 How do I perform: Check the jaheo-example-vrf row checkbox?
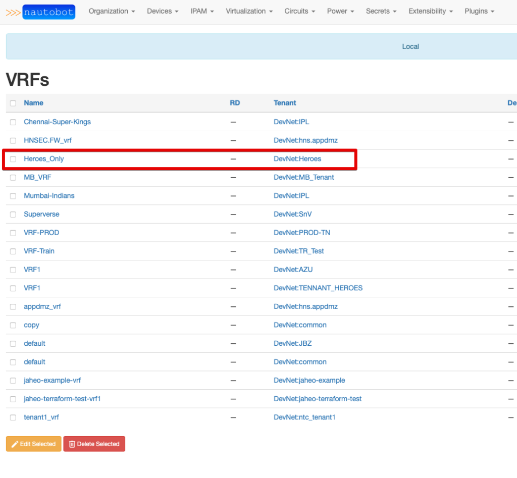click(x=13, y=381)
